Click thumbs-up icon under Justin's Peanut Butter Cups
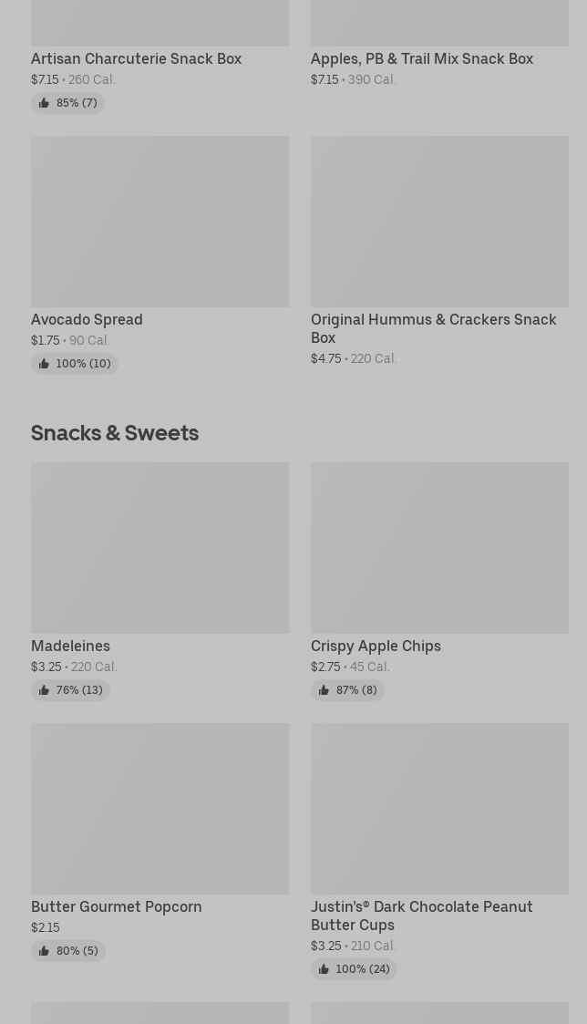 [x=324, y=969]
